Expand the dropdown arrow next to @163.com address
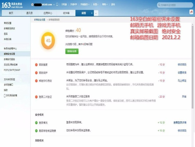 pos(54,5)
